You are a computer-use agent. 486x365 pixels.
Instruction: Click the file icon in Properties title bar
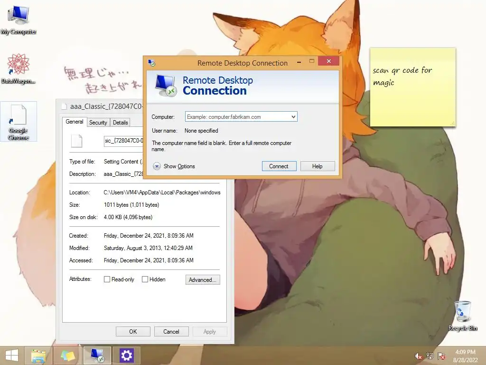[x=64, y=106]
